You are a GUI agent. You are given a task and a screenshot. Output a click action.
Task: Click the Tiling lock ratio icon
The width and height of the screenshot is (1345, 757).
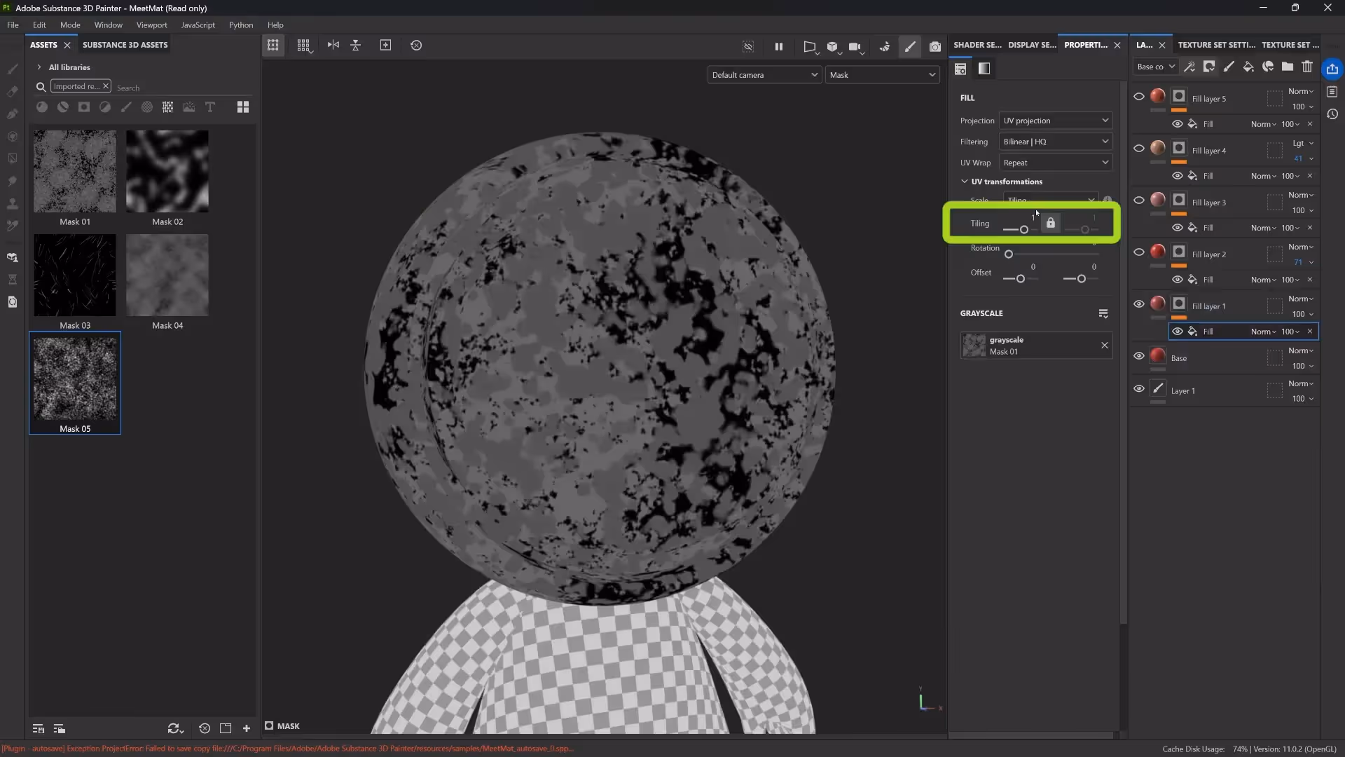point(1051,223)
